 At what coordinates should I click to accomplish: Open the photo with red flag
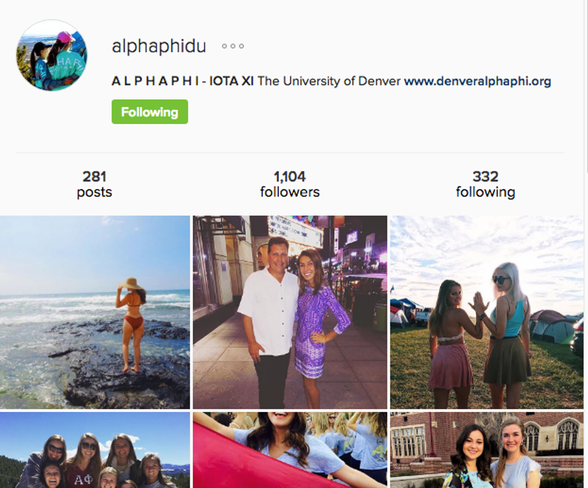[290, 450]
